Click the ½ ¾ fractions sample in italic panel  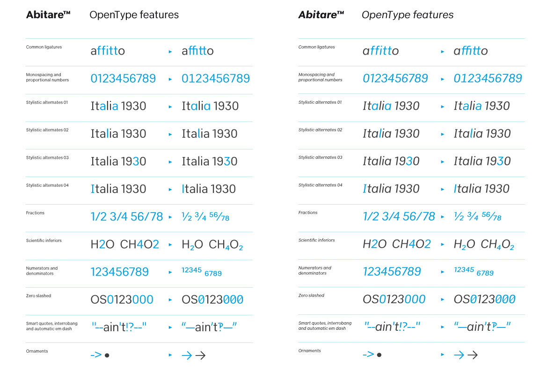coord(477,216)
